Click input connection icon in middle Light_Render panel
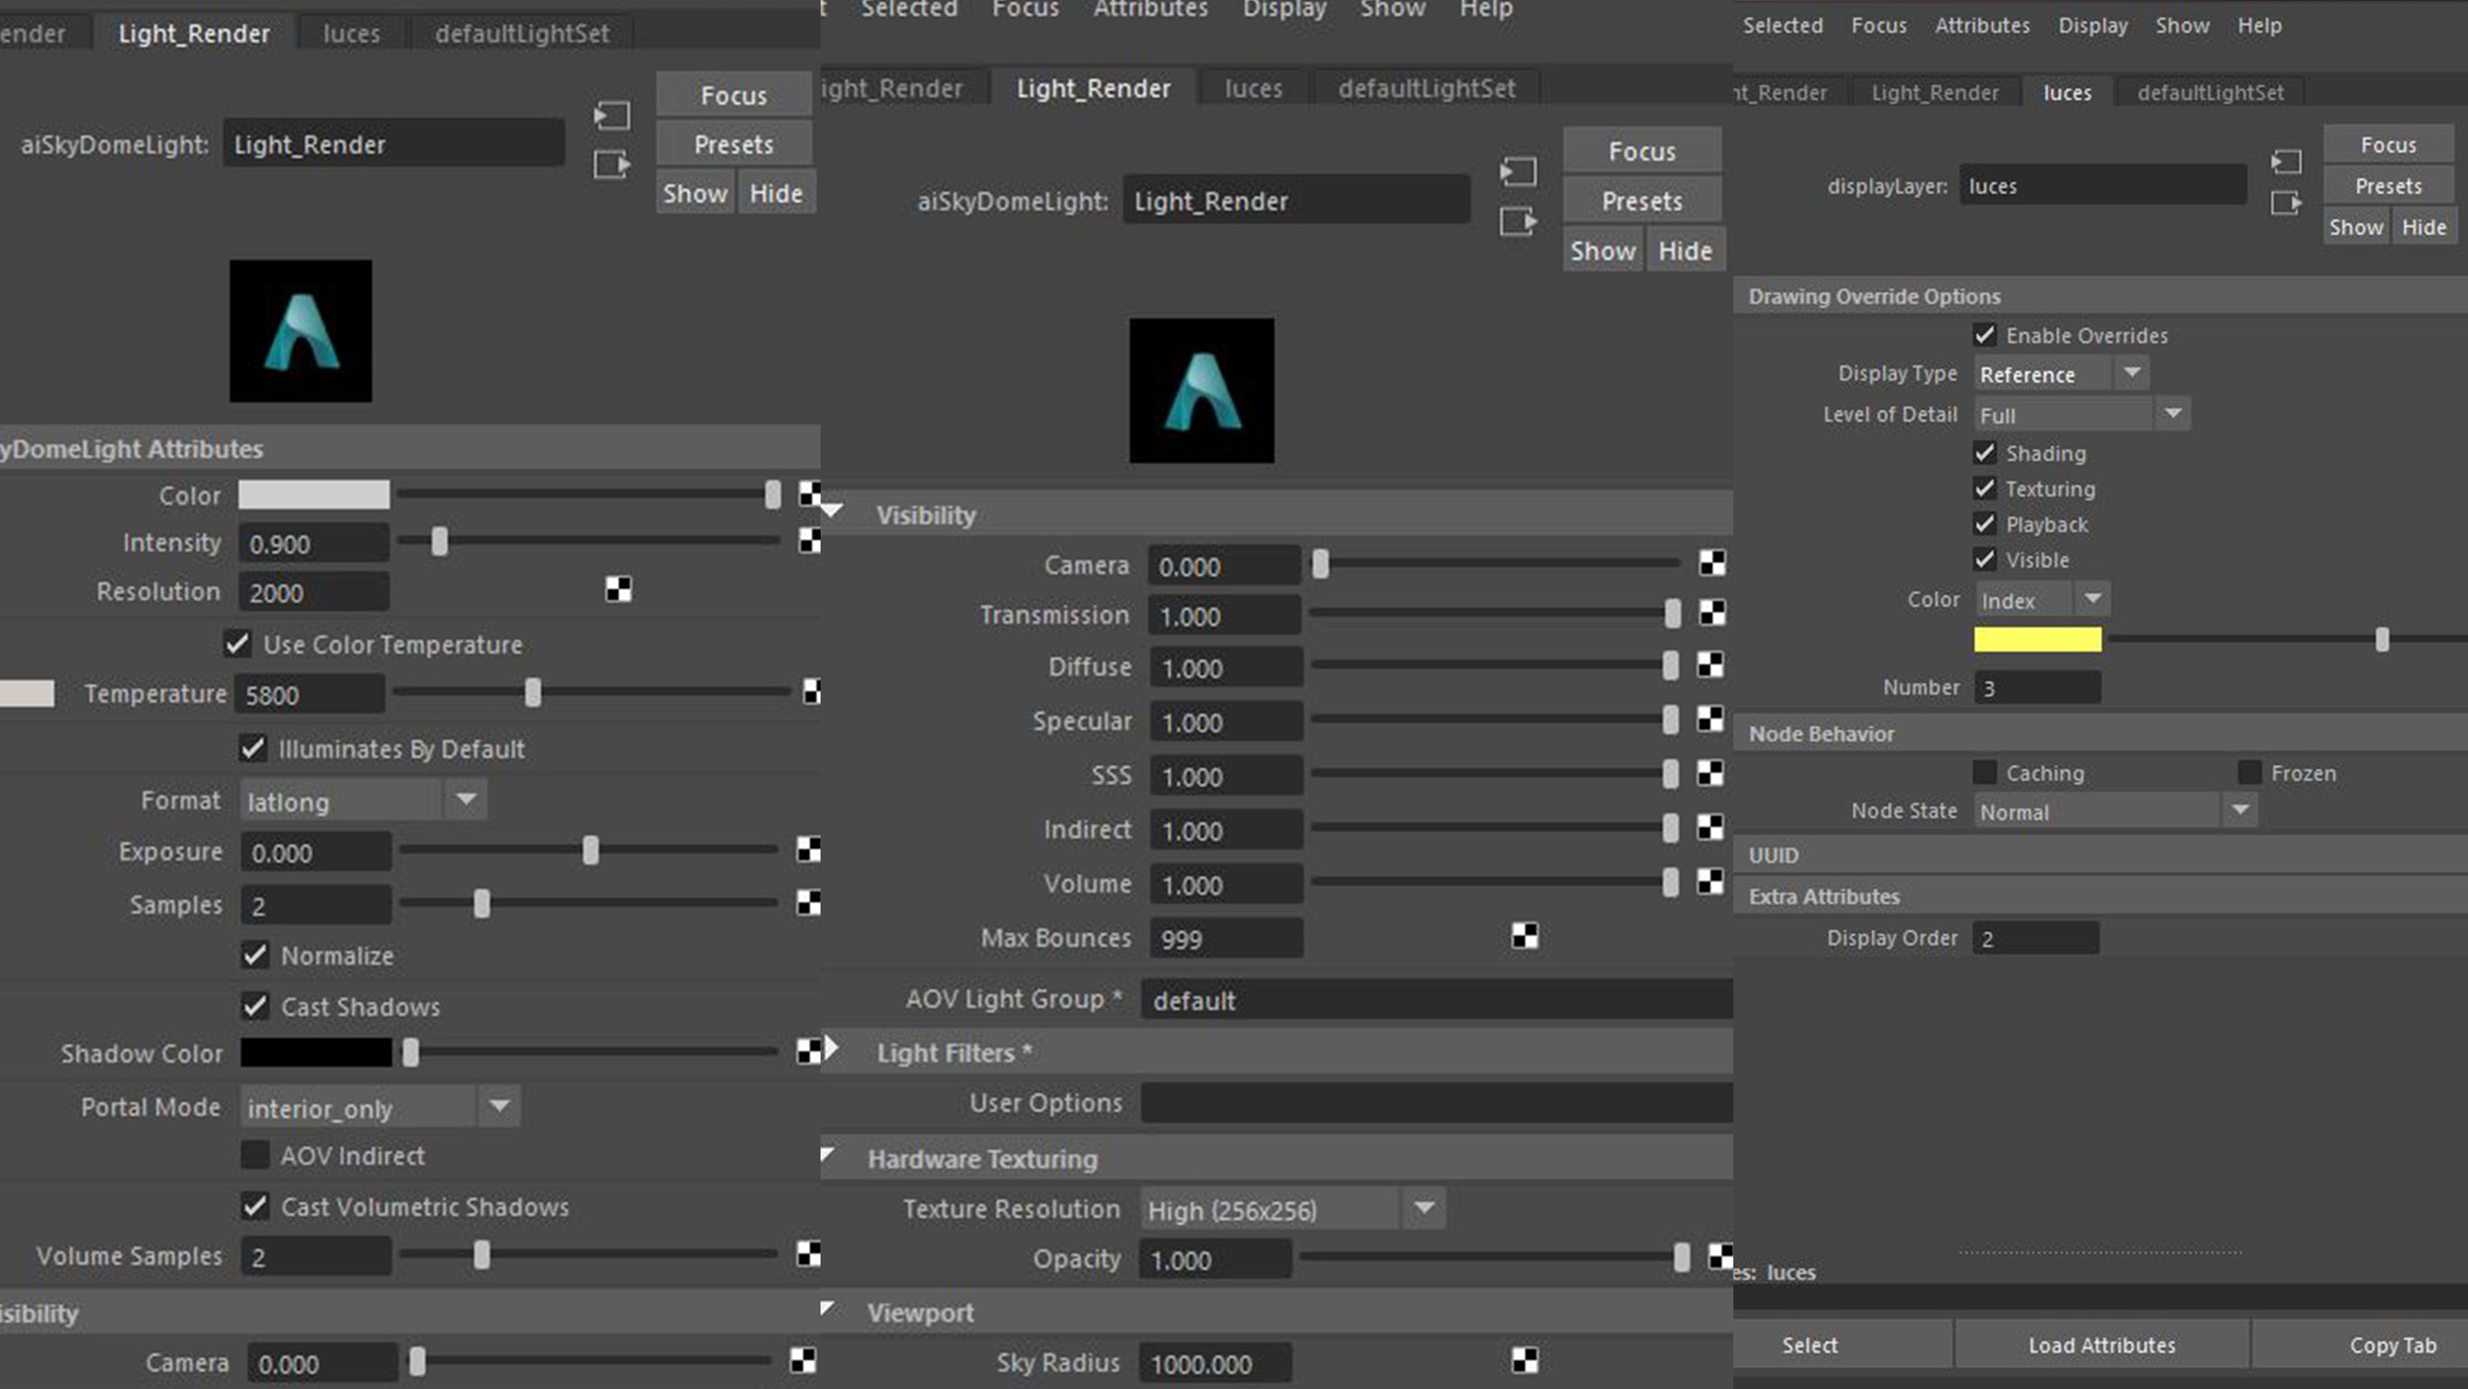The image size is (2468, 1389). tap(1519, 172)
